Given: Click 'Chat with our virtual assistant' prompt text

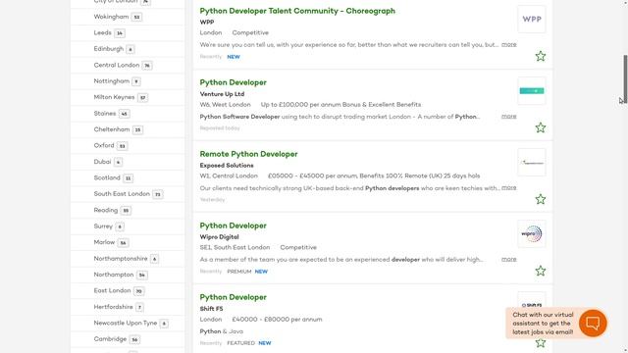Looking at the screenshot, I should 543,324.
